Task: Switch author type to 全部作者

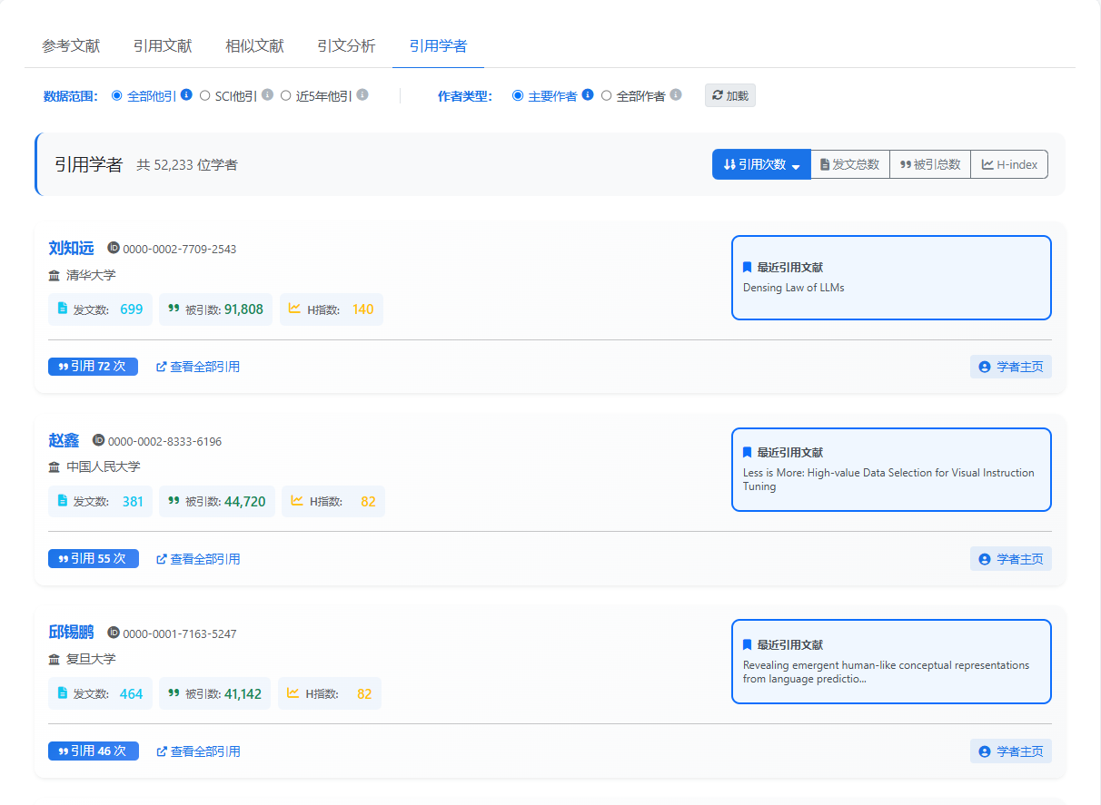Action: (x=607, y=94)
